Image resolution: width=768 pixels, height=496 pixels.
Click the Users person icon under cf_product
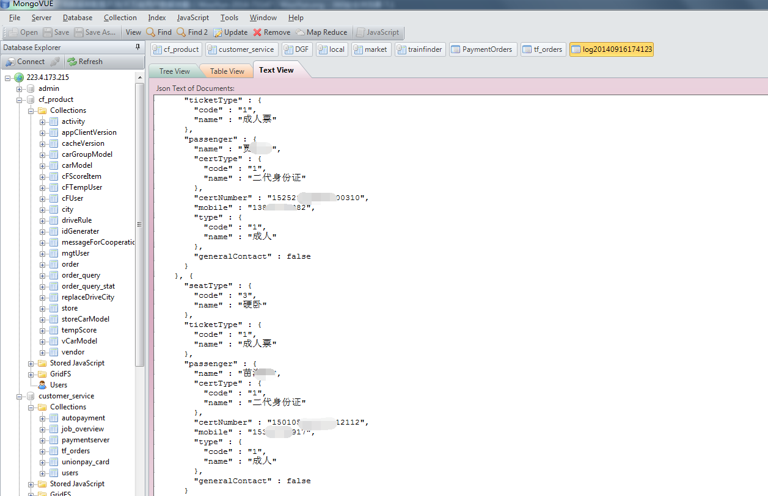pyautogui.click(x=42, y=385)
